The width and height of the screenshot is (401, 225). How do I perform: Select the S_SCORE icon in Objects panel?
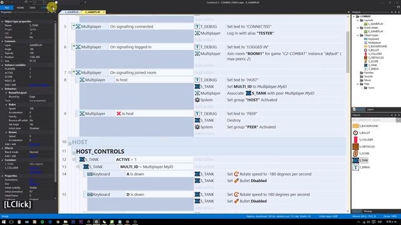click(x=355, y=154)
